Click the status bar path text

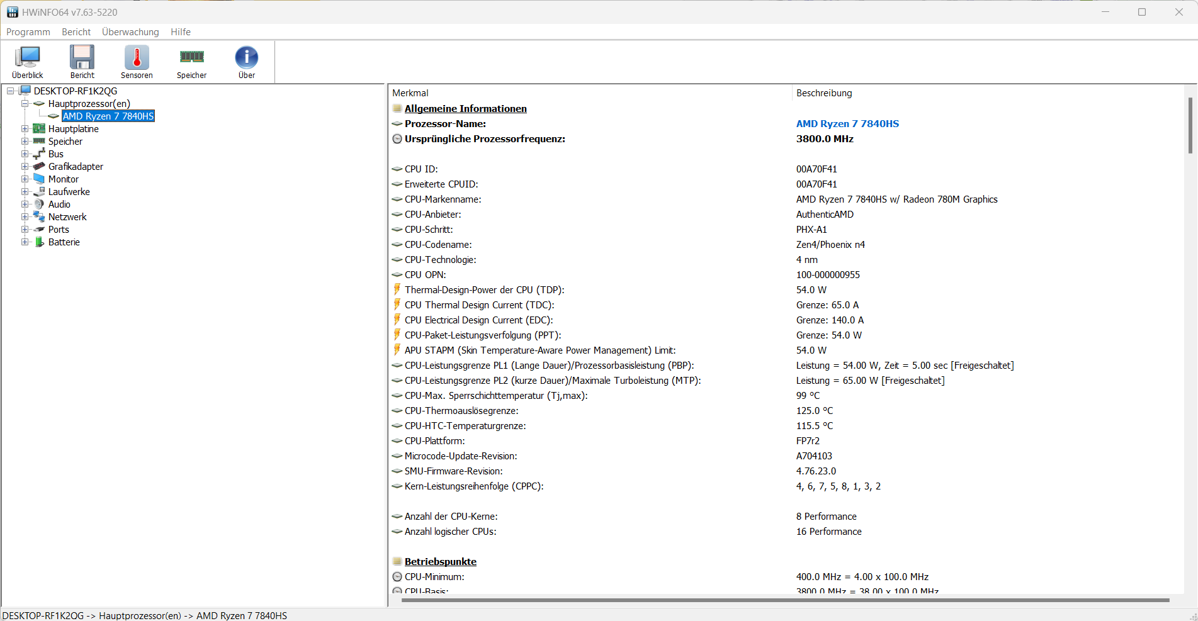coord(145,615)
